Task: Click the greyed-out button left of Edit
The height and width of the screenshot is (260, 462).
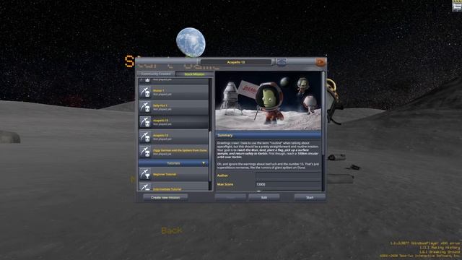Action: pyautogui.click(x=230, y=197)
